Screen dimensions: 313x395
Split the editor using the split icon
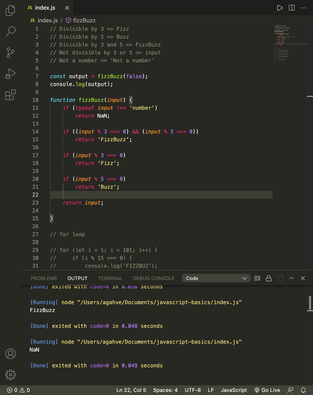tap(292, 8)
